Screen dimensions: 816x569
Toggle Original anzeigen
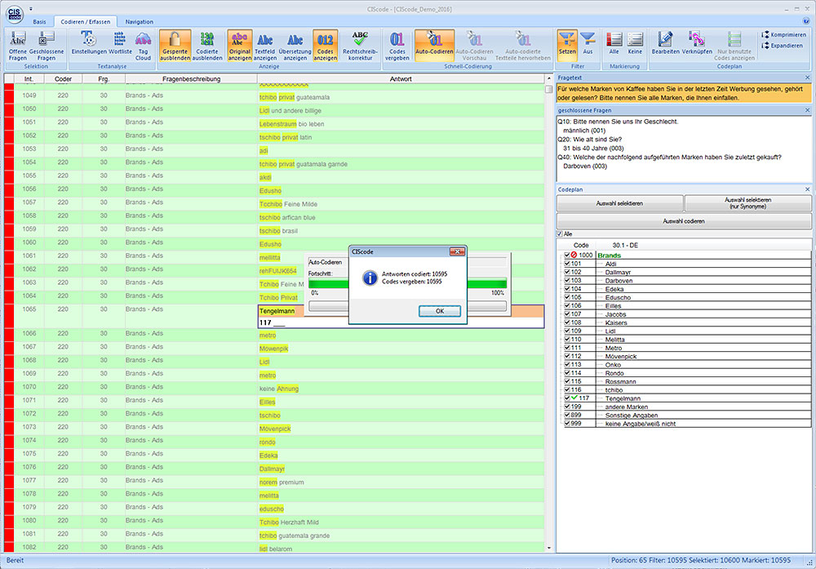pos(239,46)
